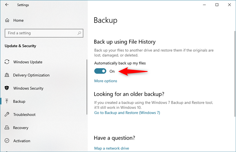Screen dimensions: 236x152
Task: Open Activation settings
Action: [22, 141]
